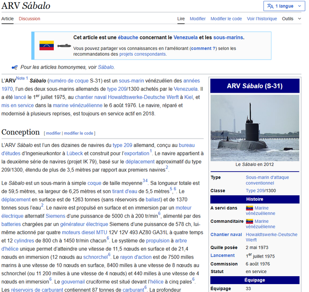Image resolution: width=309 pixels, height=292 pixels.
Task: Click the submarine silhouette icon in banner
Action: point(64,46)
